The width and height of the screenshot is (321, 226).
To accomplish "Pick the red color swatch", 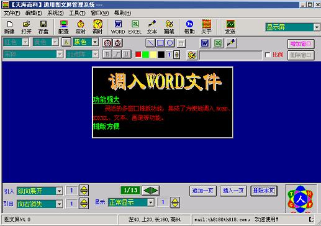I will pyautogui.click(x=138, y=55).
